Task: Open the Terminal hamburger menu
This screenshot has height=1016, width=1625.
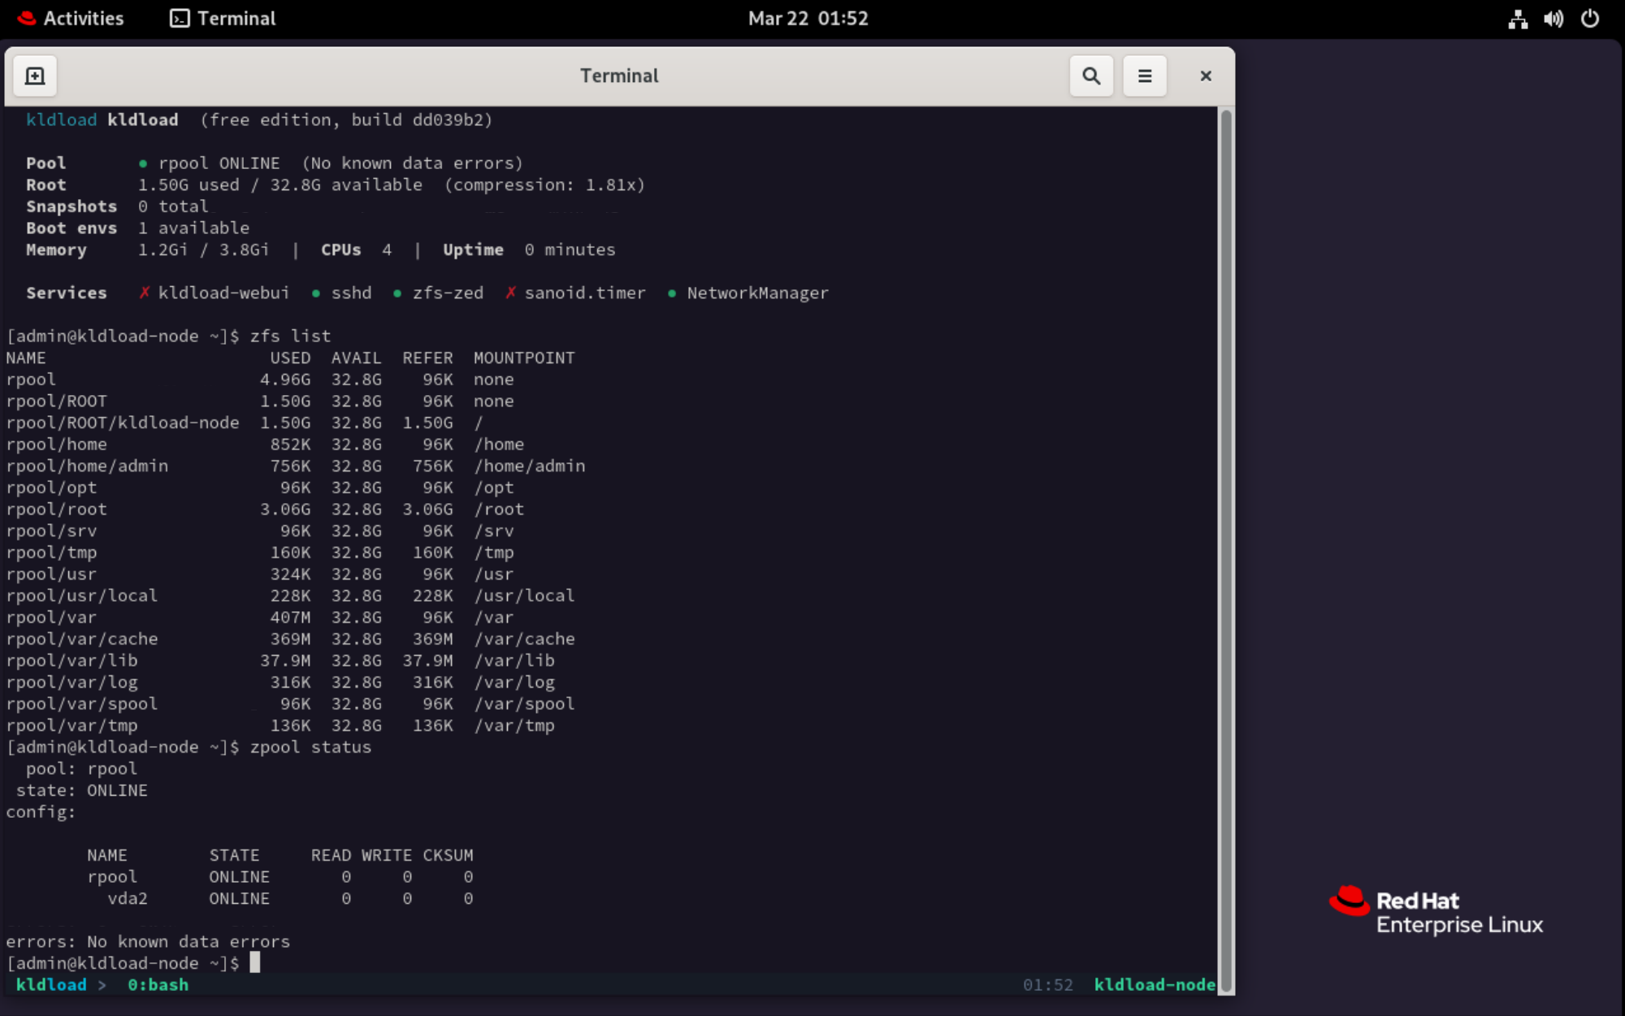Action: pos(1144,76)
